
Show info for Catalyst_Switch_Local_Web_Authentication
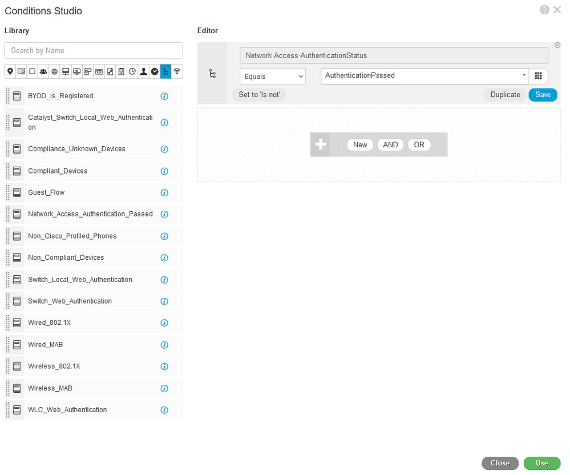(x=164, y=123)
